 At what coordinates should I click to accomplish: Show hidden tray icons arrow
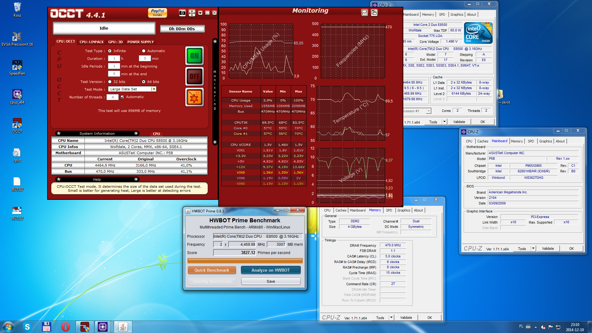tap(536, 327)
